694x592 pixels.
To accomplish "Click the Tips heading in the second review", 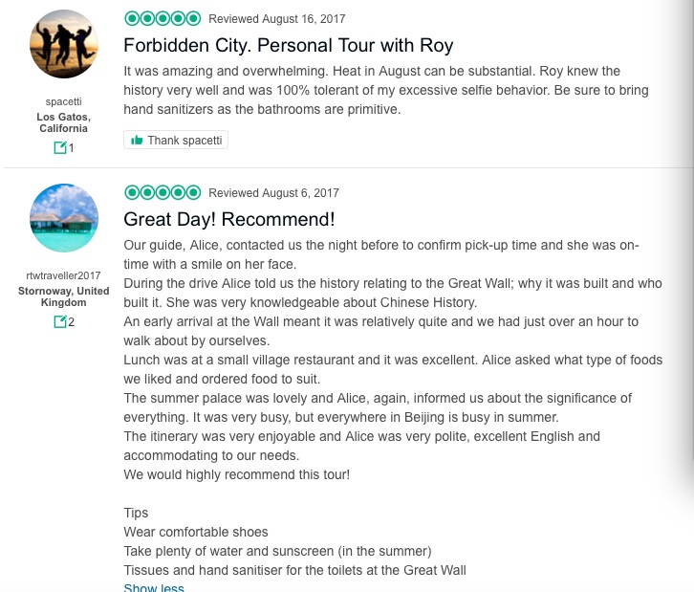I will point(136,513).
